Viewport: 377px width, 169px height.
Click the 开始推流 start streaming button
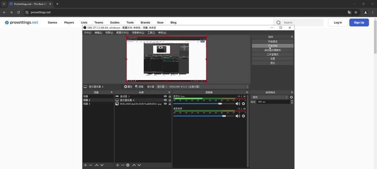click(273, 41)
